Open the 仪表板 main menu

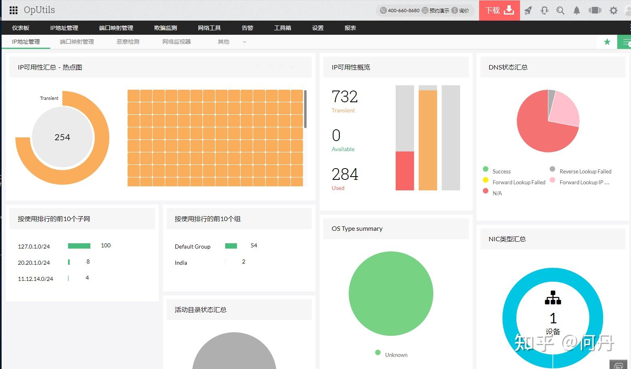[x=21, y=28]
